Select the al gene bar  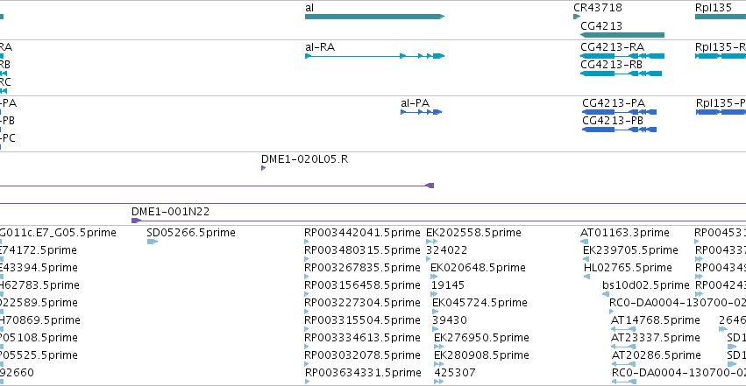[x=374, y=17]
